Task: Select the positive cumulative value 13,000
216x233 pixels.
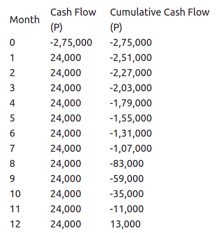Action: pos(125,224)
